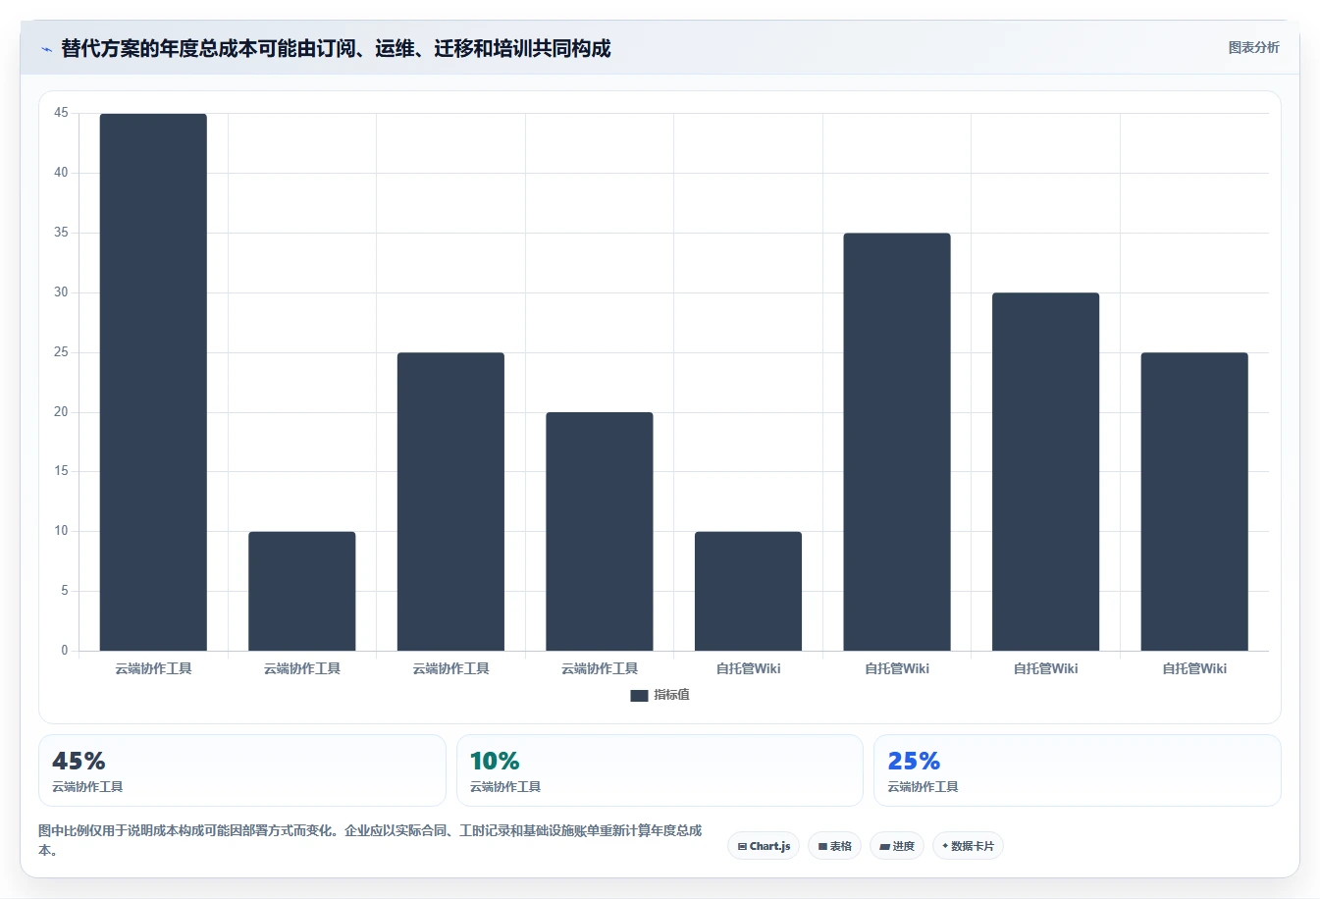This screenshot has width=1320, height=899.
Task: Toggle the 指标值 legend label
Action: 672,695
